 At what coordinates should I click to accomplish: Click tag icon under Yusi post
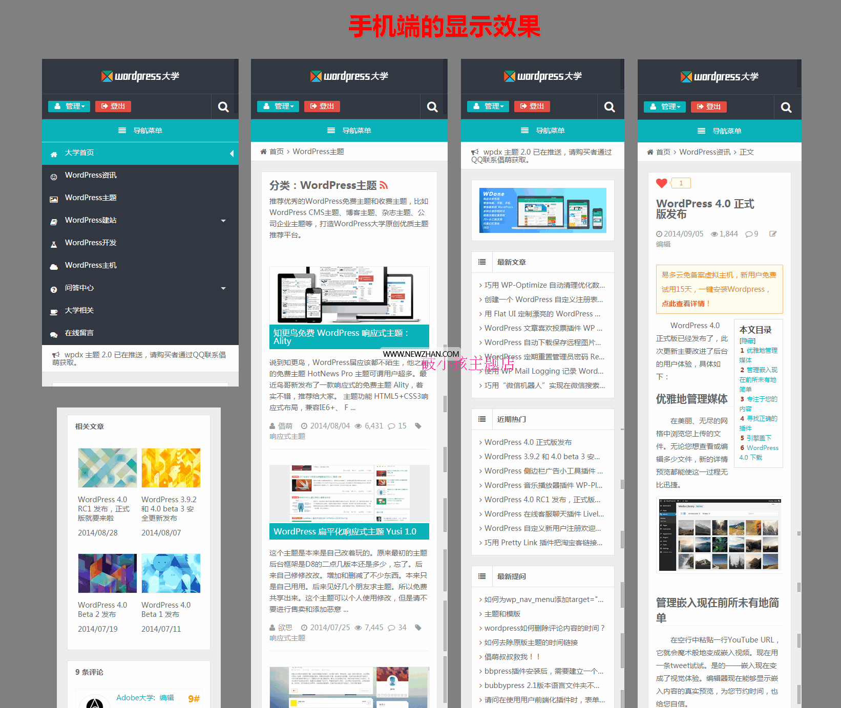(x=418, y=628)
